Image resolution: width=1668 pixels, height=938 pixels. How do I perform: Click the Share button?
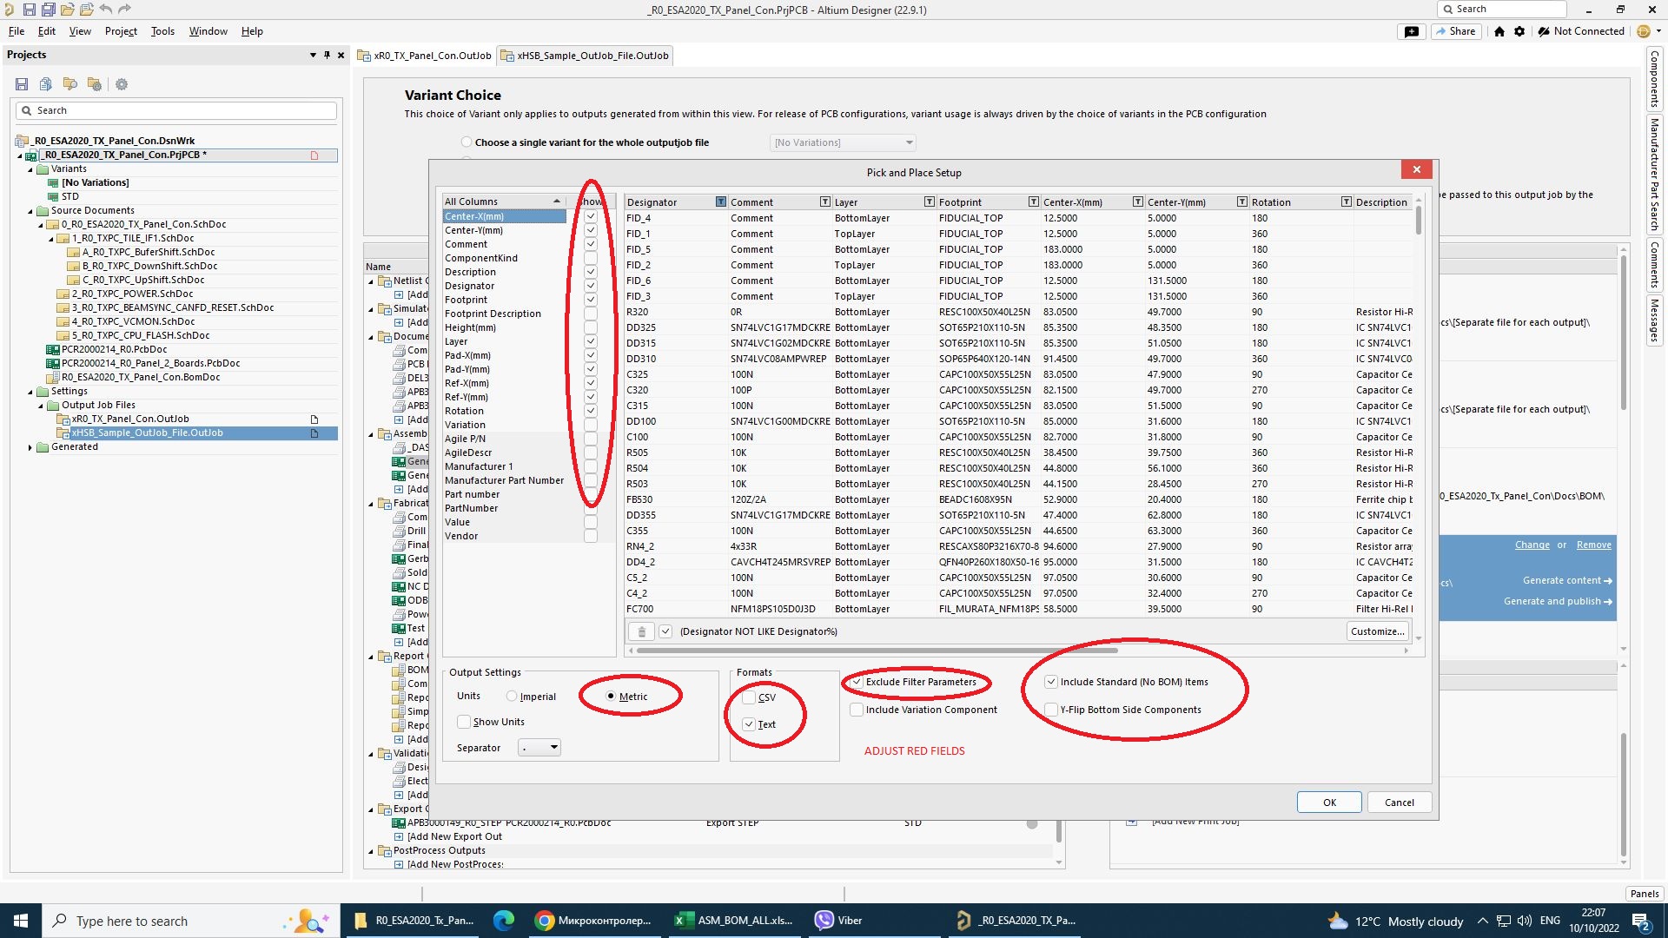point(1455,31)
